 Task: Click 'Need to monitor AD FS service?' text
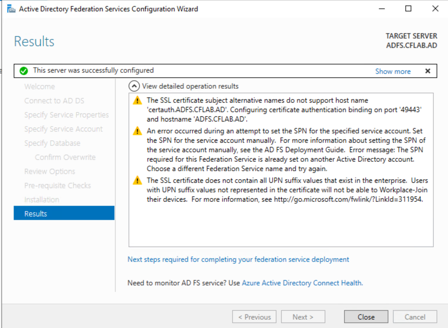pos(177,283)
